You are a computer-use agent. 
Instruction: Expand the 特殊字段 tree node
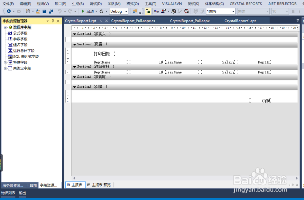[x=5, y=62]
